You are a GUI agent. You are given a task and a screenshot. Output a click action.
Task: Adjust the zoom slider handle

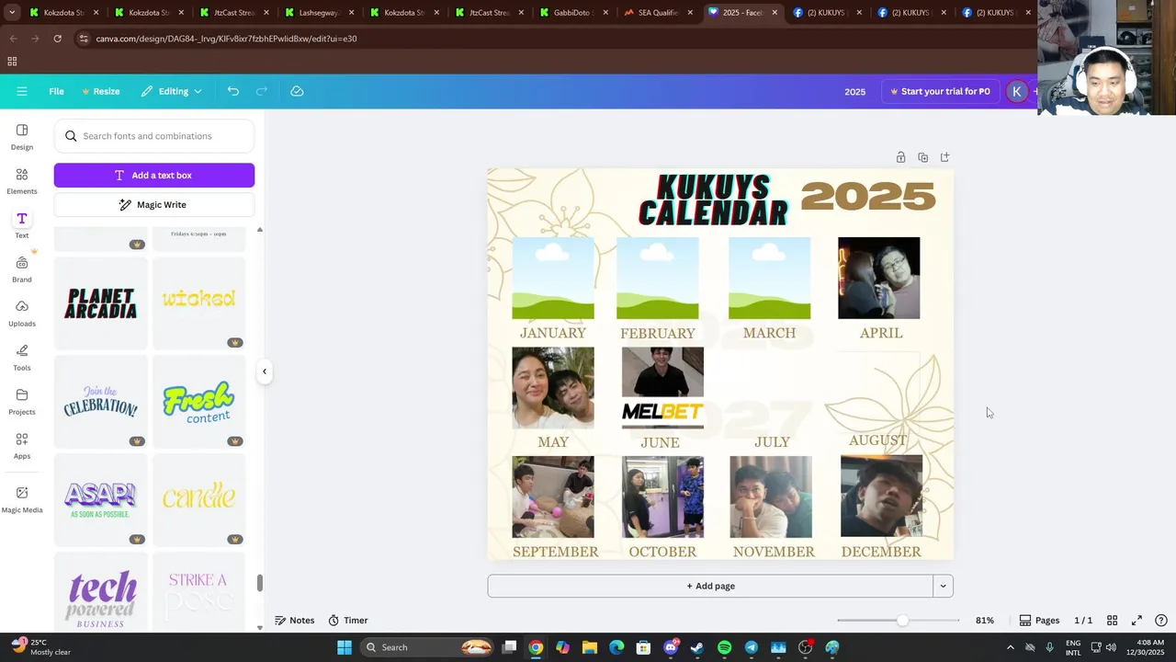tap(902, 621)
